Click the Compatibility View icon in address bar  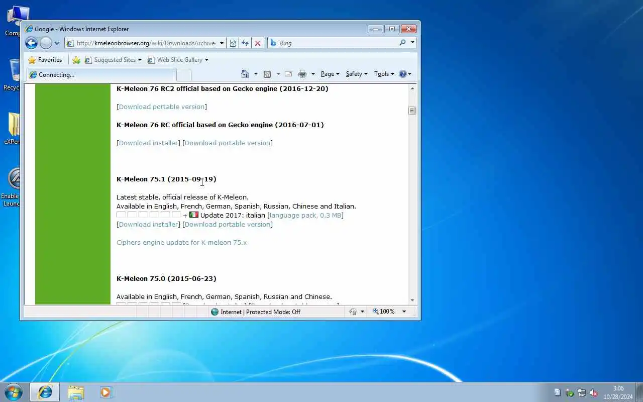click(x=233, y=43)
